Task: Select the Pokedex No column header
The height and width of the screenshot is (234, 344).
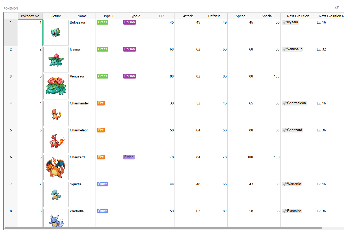Action: point(30,16)
